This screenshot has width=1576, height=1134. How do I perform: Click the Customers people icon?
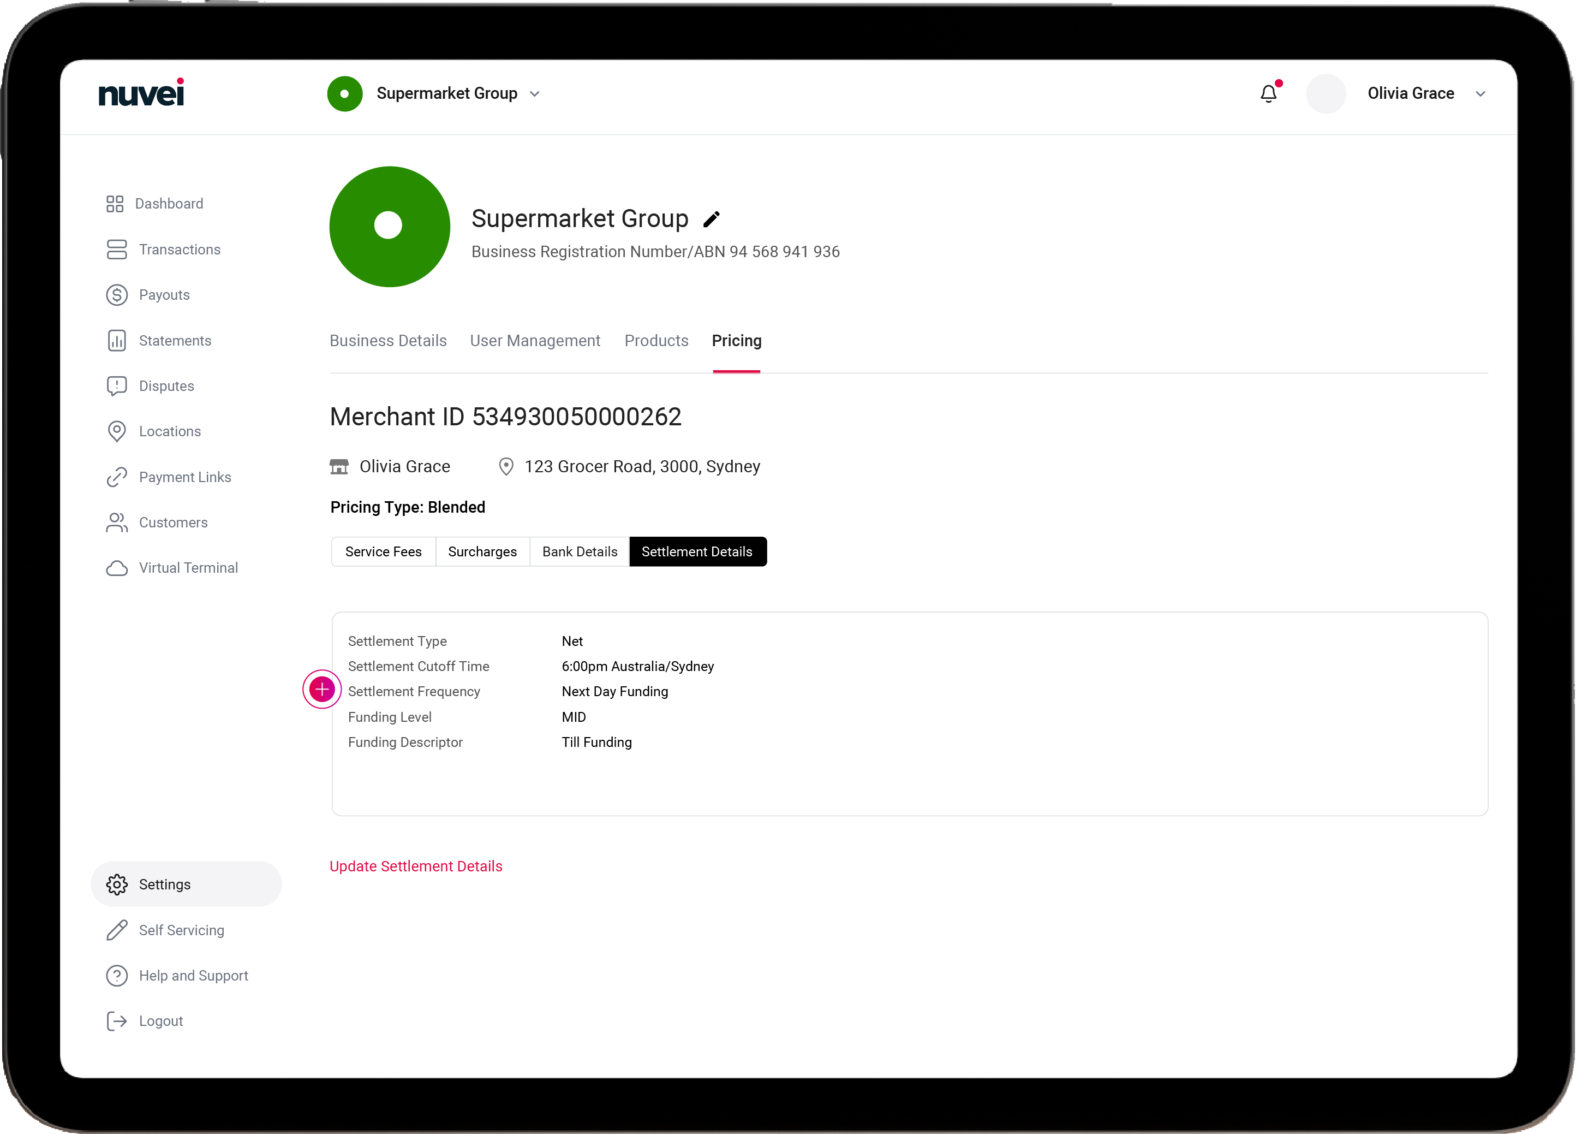click(117, 522)
